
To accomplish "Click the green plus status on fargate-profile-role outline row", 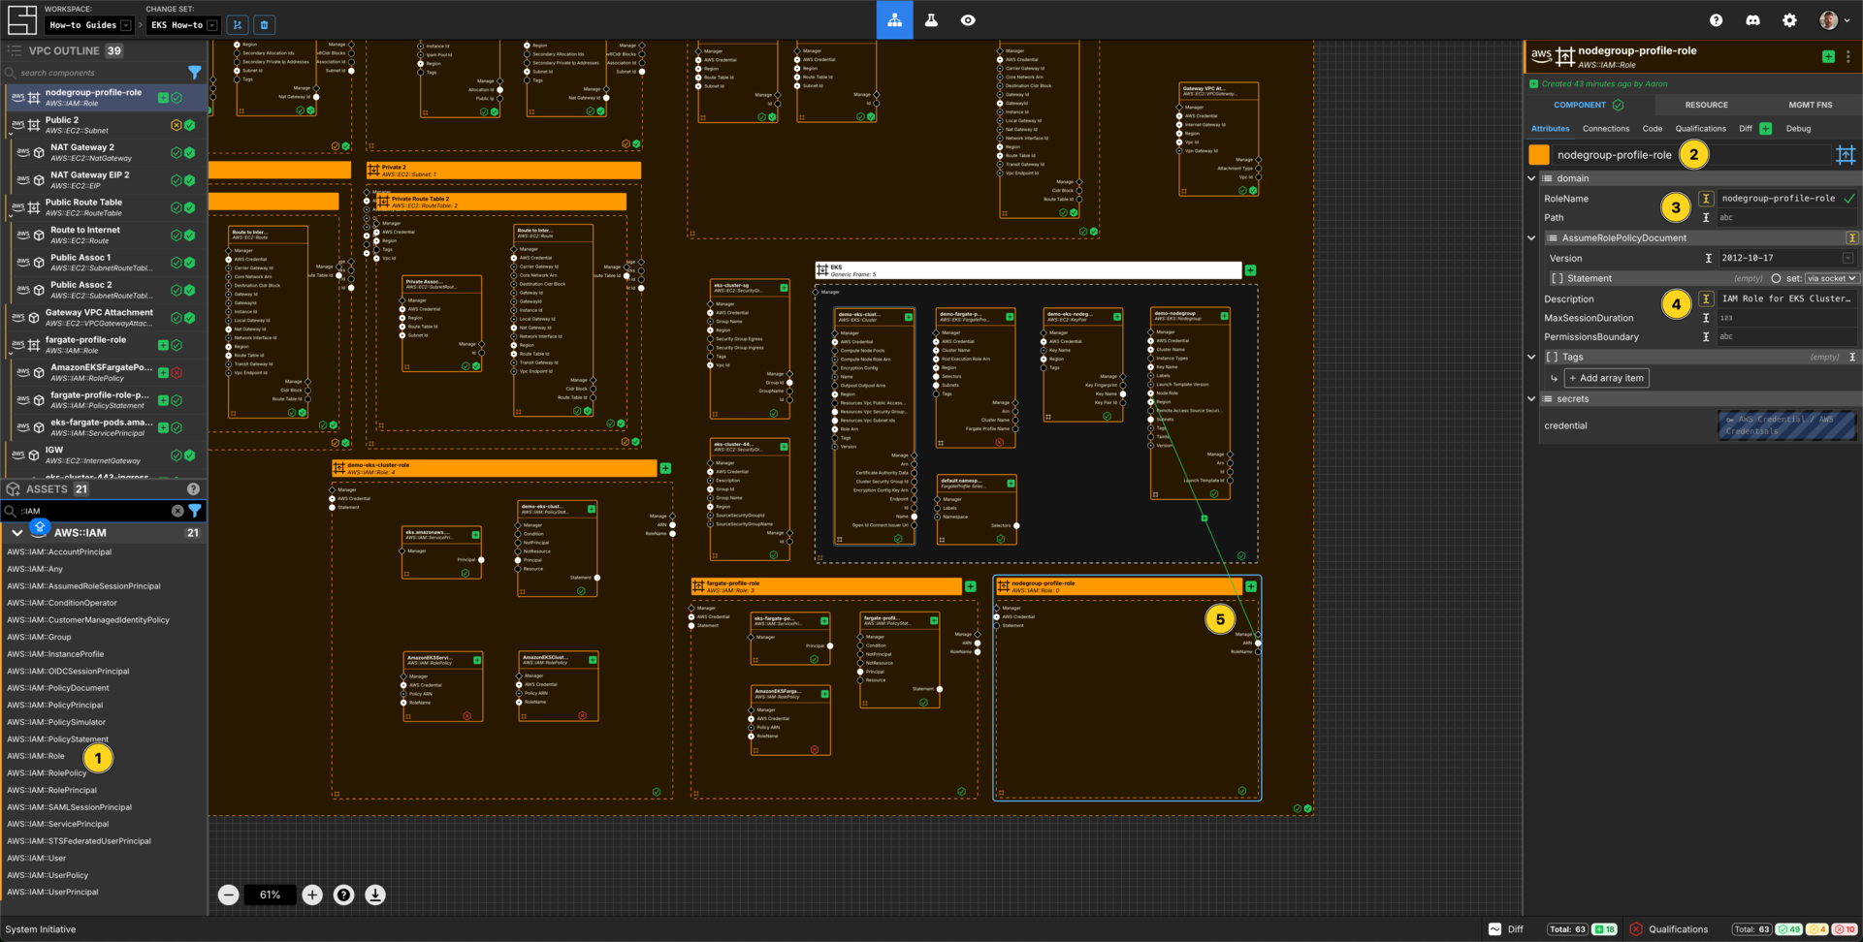I will click(x=163, y=345).
